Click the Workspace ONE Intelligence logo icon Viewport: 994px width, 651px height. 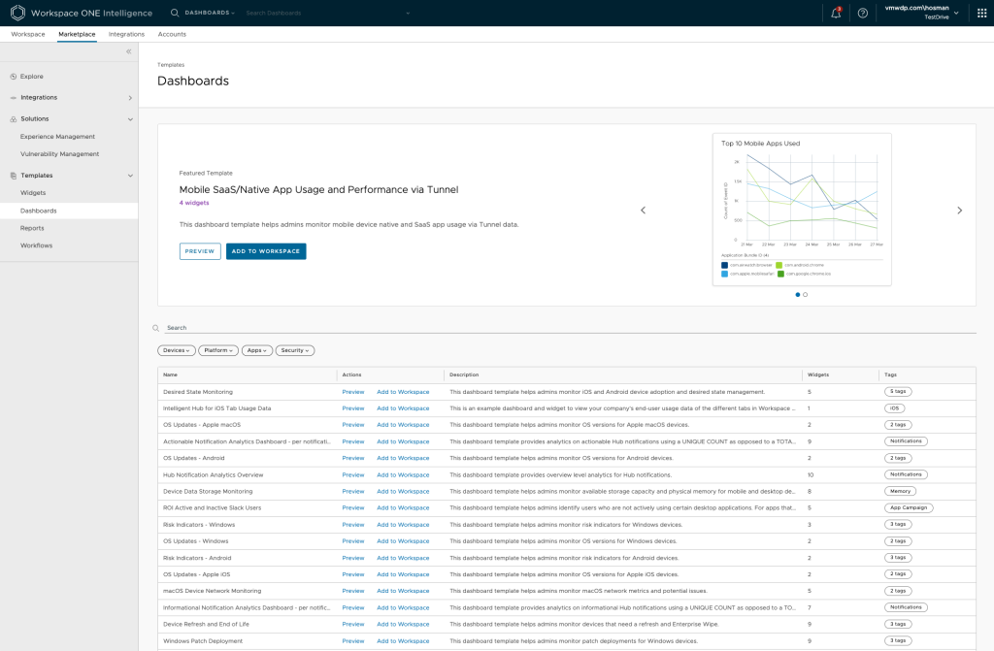(x=17, y=13)
